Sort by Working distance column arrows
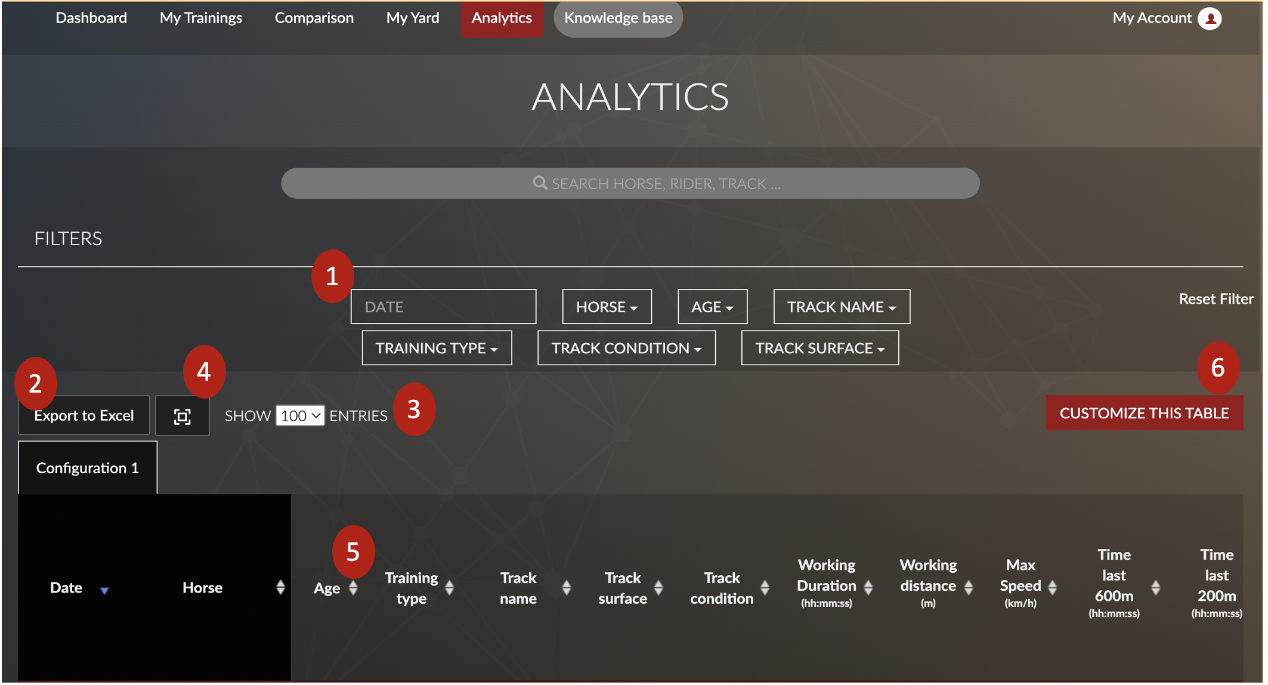This screenshot has width=1268, height=685. click(x=969, y=588)
